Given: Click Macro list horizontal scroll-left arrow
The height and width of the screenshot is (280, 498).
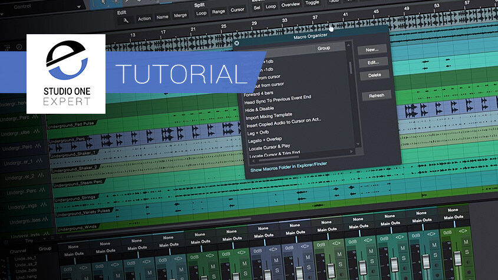Looking at the screenshot, I should (253, 162).
